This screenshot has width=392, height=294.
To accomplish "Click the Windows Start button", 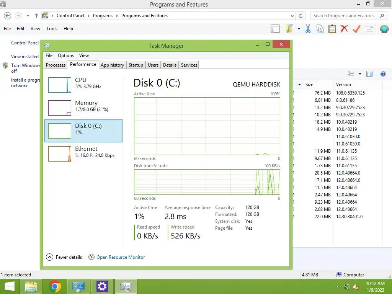I will (10, 286).
